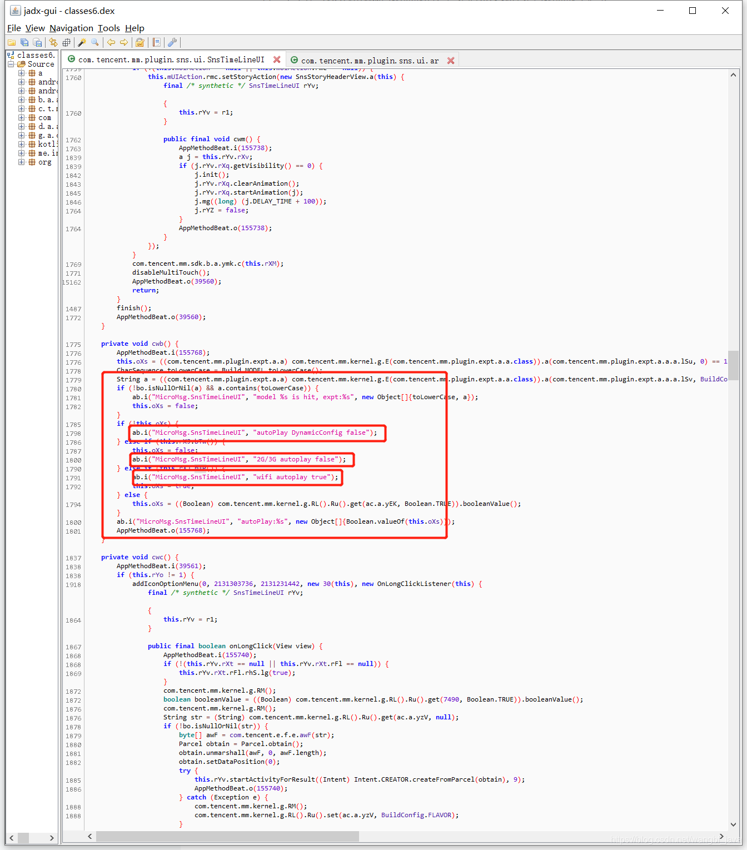The image size is (747, 850).
Task: Click the 'wifi autoplay true' log line
Action: click(x=235, y=477)
